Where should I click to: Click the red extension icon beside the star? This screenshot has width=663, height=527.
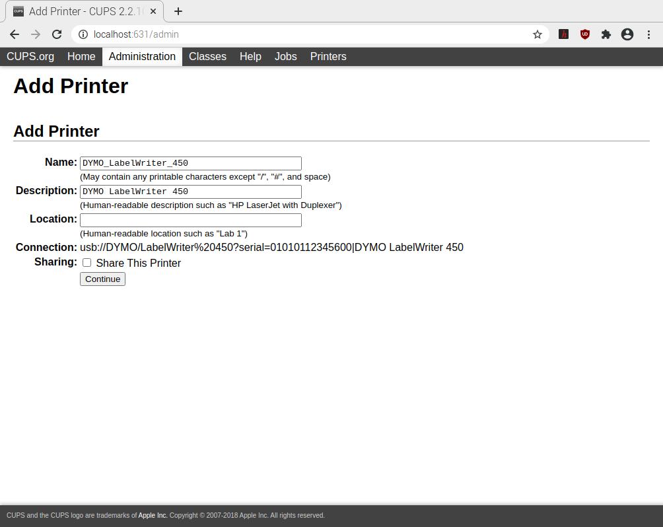tap(563, 34)
